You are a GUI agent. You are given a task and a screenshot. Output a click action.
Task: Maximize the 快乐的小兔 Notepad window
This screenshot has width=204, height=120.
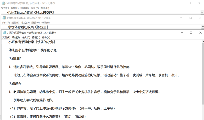click(191, 32)
